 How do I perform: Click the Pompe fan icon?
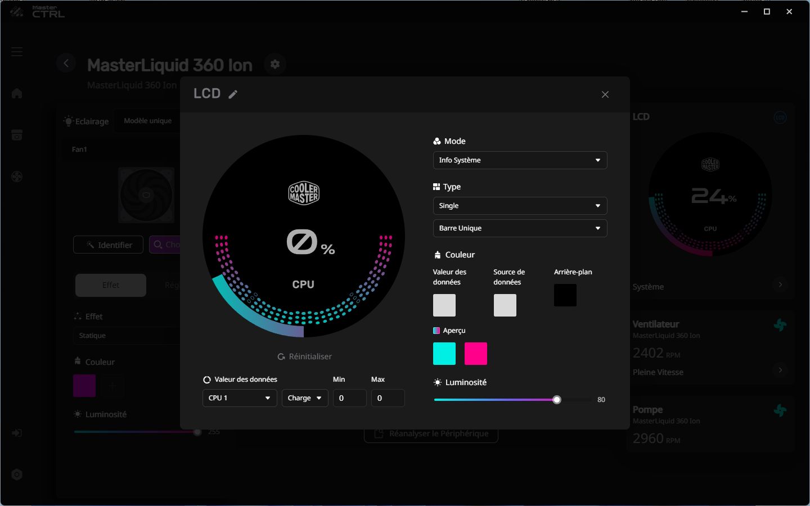780,410
